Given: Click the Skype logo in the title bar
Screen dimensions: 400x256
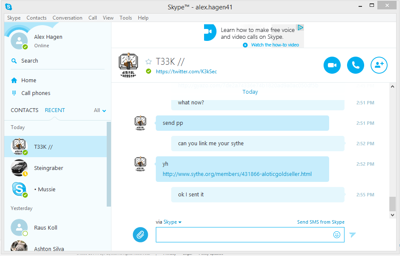Looking at the screenshot, I should [9, 7].
